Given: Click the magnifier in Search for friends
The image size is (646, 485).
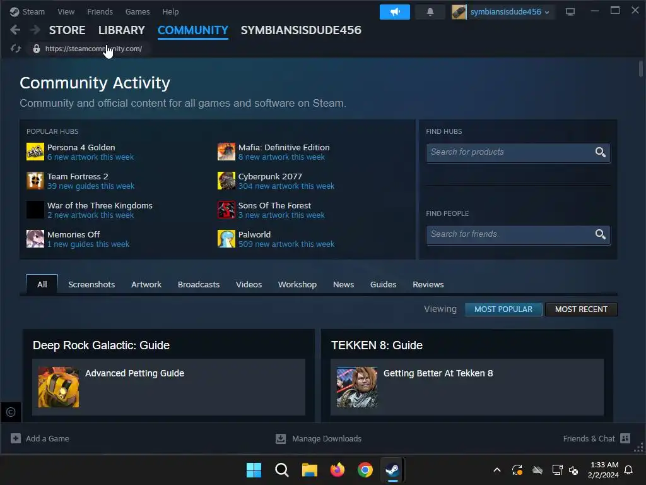Looking at the screenshot, I should [601, 234].
